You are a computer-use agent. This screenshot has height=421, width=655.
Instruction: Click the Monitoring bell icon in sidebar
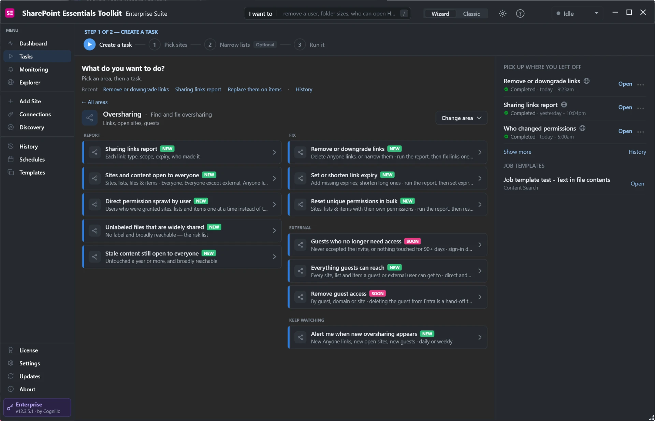(11, 69)
